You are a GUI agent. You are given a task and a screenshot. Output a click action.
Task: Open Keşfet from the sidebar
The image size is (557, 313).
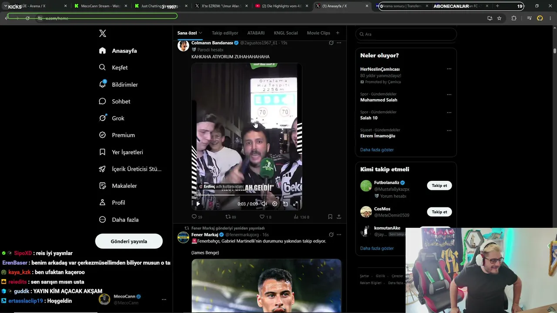[x=113, y=67]
